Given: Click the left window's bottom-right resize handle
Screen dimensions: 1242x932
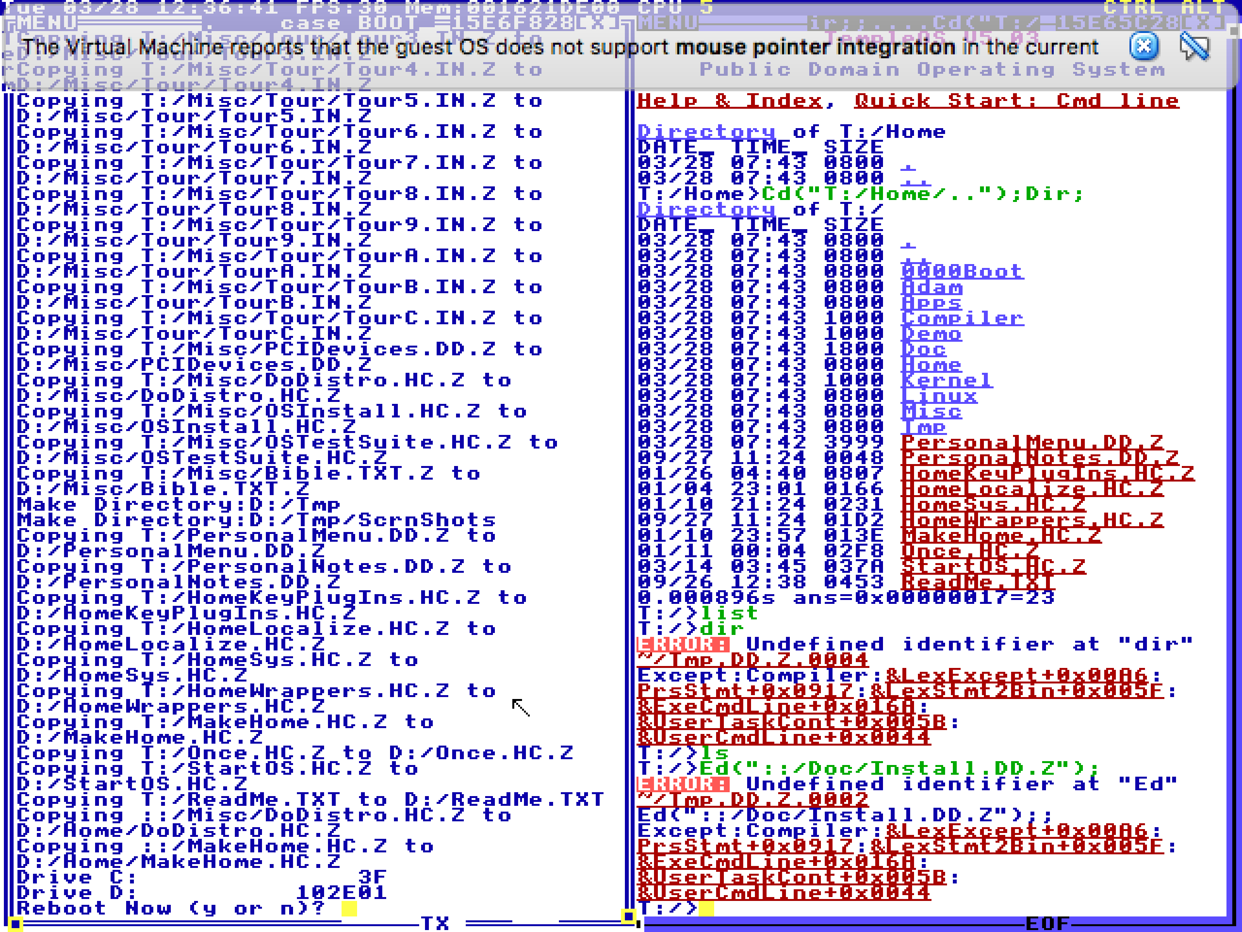Looking at the screenshot, I should click(628, 916).
